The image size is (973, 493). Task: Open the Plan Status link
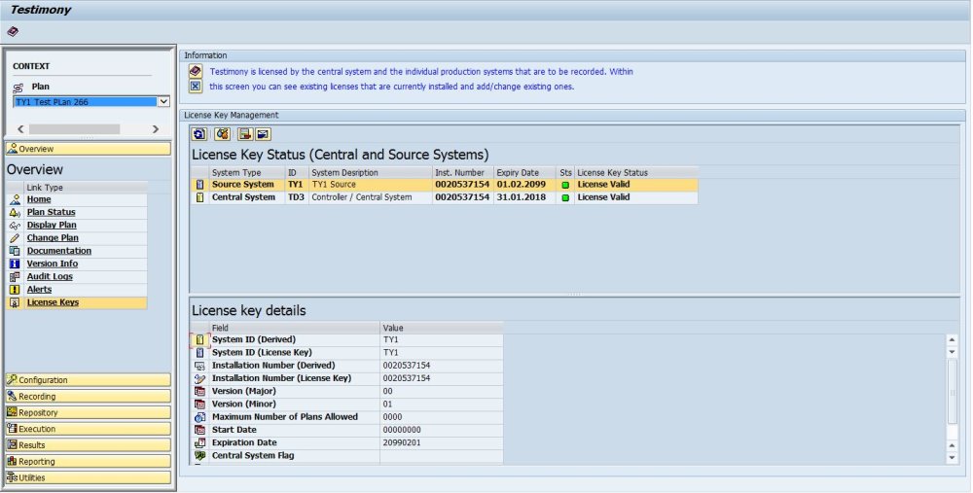[51, 212]
